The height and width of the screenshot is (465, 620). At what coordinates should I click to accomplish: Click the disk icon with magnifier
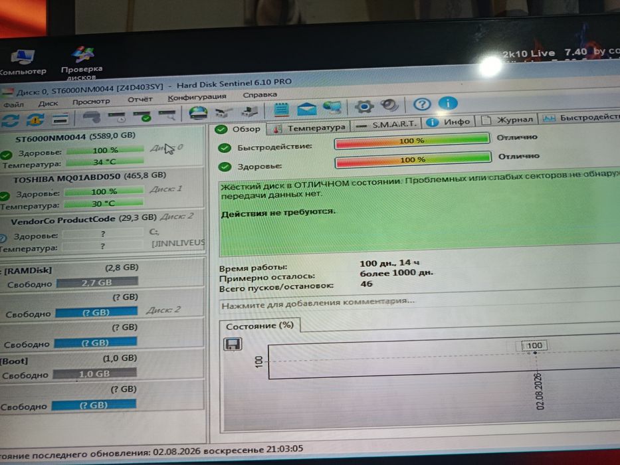tap(167, 115)
